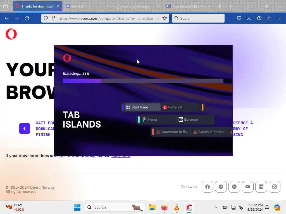Show hidden system tray icons chevron

pos(216,207)
